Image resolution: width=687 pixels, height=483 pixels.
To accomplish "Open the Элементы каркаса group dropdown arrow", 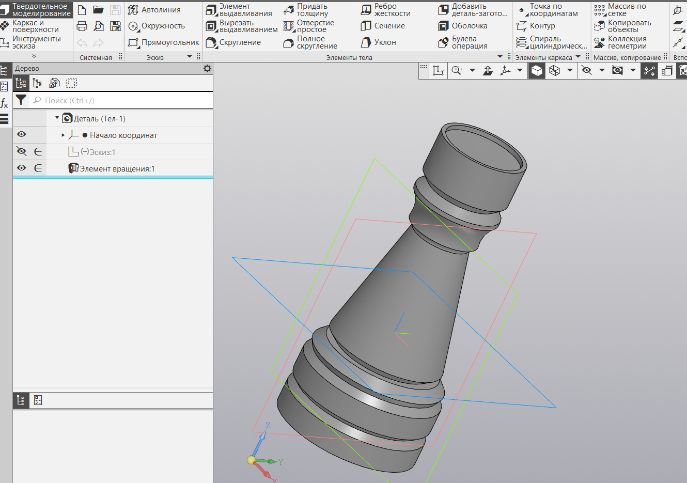I will coord(578,57).
